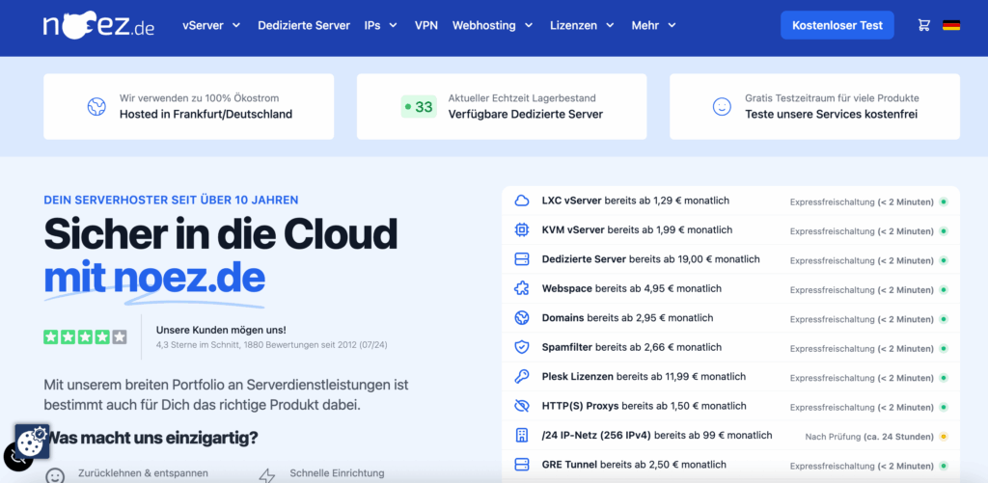Click the crossed-eye icon for HTTP(S) Proxys
Screen dimensions: 988x483
point(522,406)
